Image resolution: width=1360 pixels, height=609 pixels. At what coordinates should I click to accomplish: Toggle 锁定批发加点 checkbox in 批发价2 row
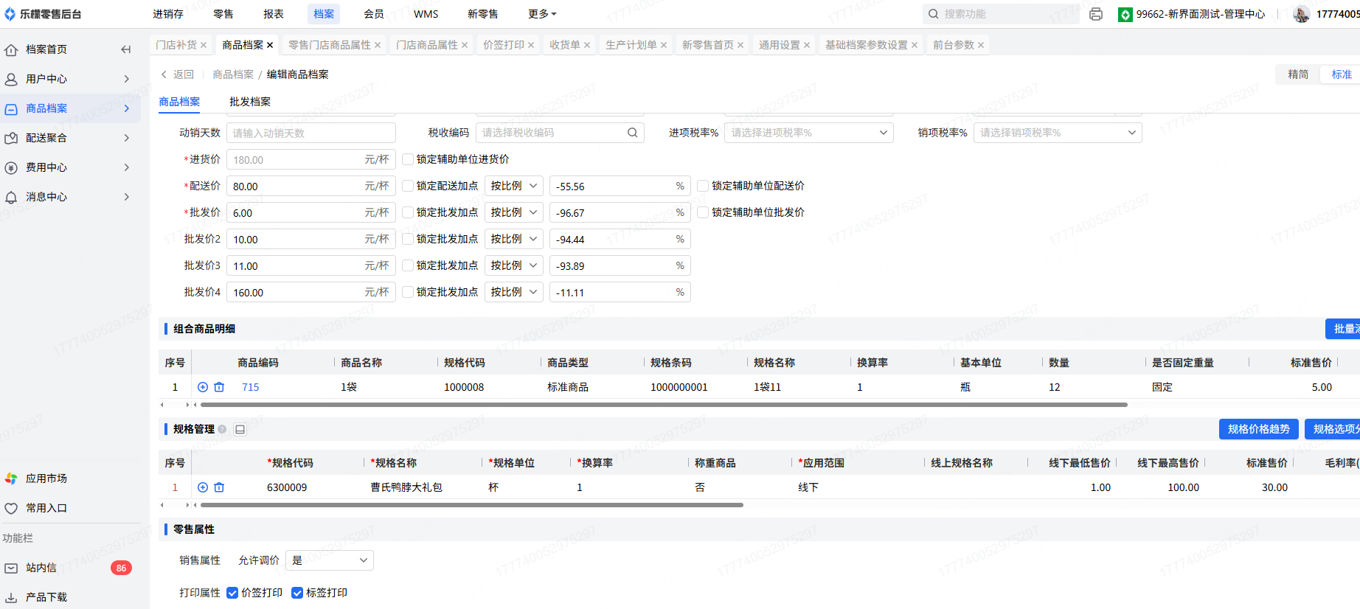point(408,239)
